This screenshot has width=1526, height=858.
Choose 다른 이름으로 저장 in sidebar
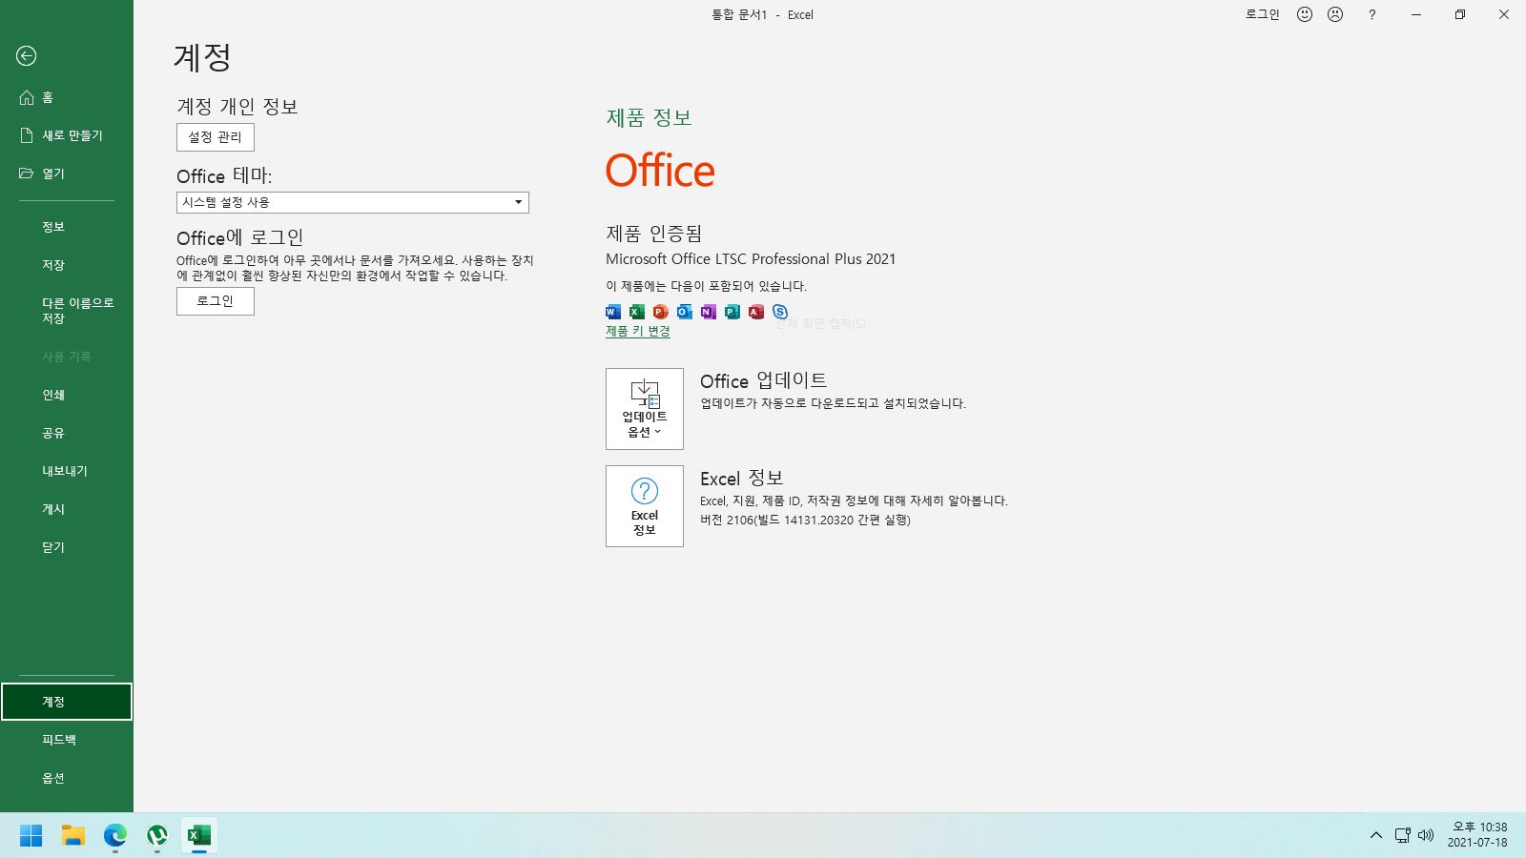coord(67,311)
